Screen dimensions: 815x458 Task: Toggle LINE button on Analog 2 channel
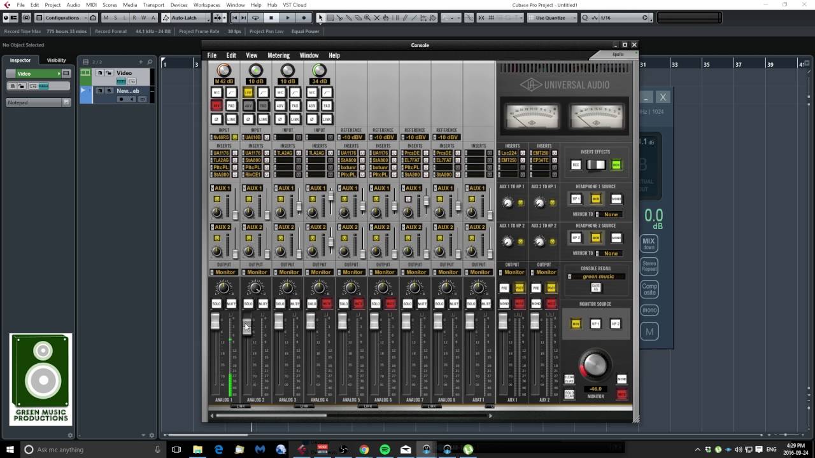click(x=248, y=93)
